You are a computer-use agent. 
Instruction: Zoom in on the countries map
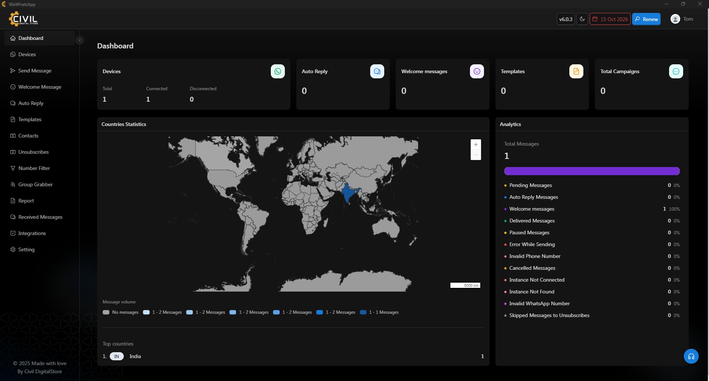pos(475,144)
